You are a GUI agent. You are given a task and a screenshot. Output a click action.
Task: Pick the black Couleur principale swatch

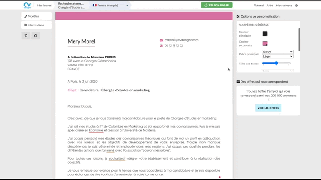coord(265,34)
